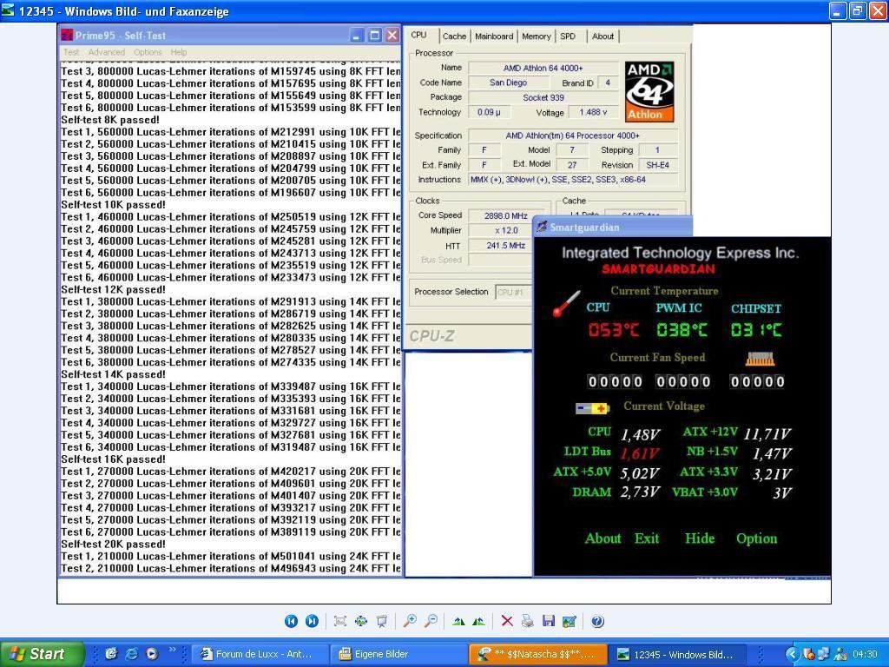Restore down the image viewer window
Screen dimensions: 889x667
tap(858, 10)
